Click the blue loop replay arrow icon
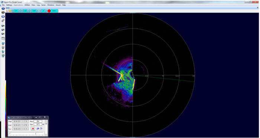Image resolution: width=260 pixels, height=138 pixels. click(x=38, y=129)
